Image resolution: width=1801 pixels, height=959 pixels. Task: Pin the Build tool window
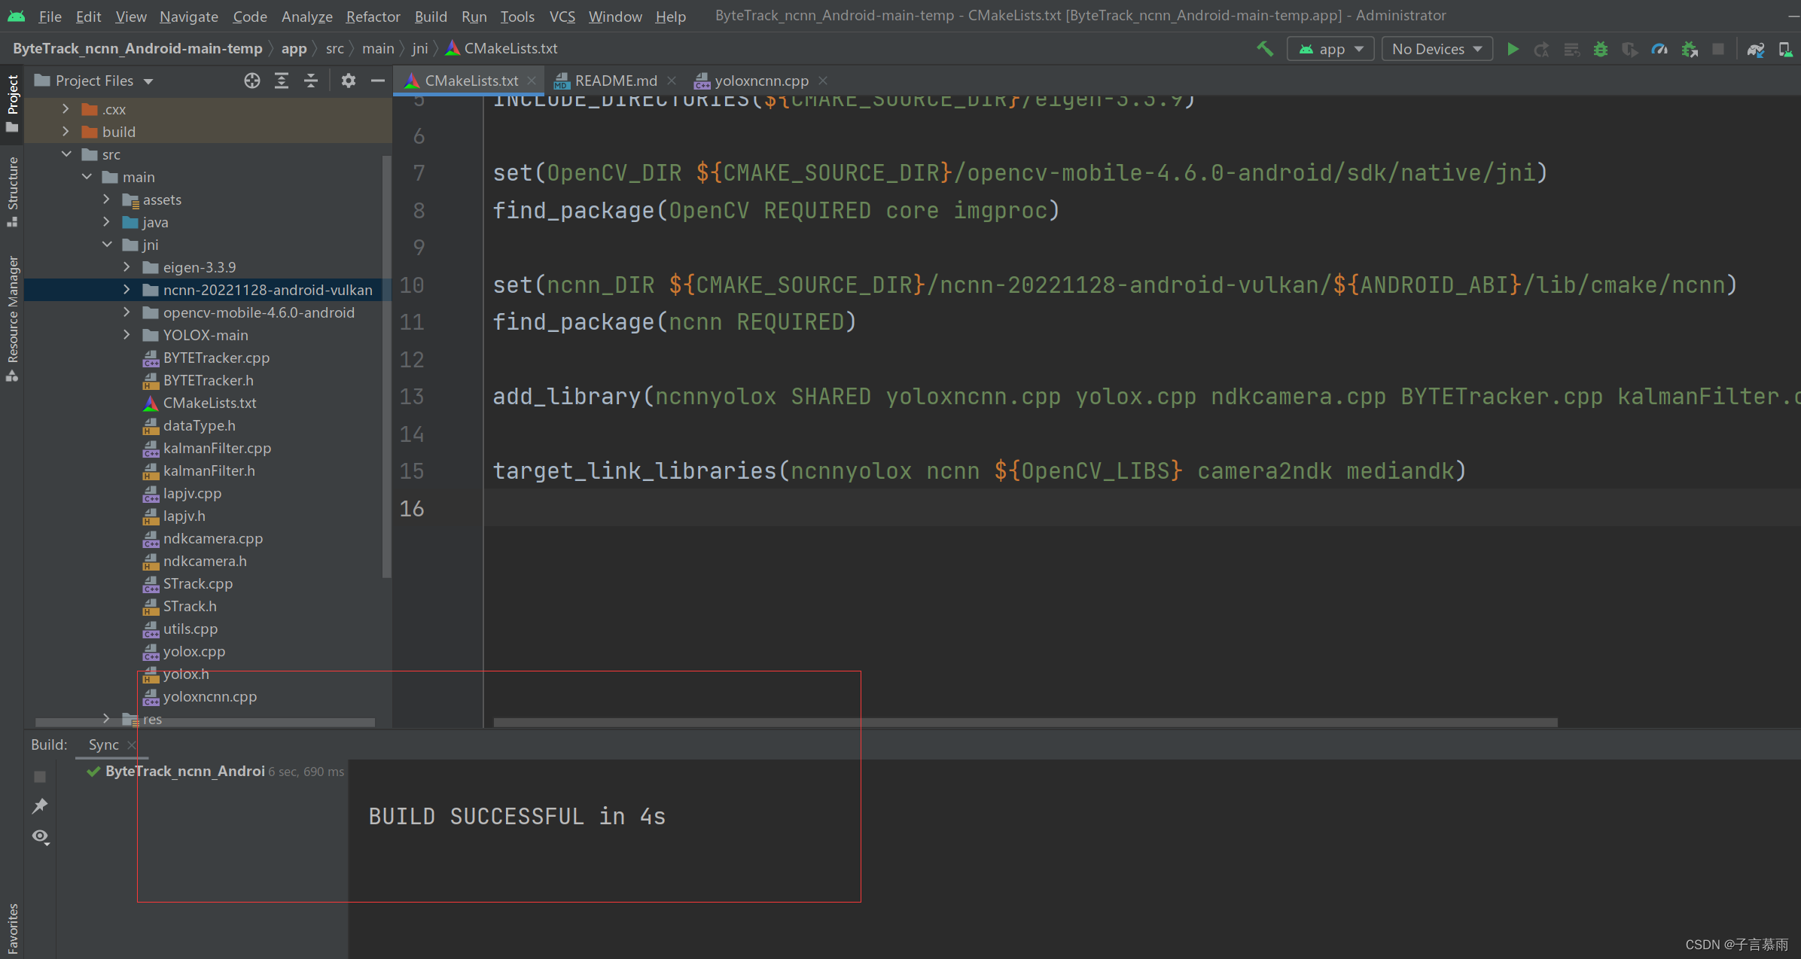[41, 805]
